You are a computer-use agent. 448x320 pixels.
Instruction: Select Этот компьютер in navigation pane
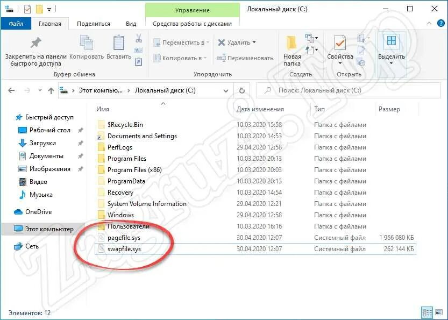pyautogui.click(x=43, y=229)
